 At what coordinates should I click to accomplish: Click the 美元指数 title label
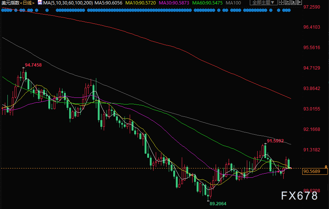point(10,3)
